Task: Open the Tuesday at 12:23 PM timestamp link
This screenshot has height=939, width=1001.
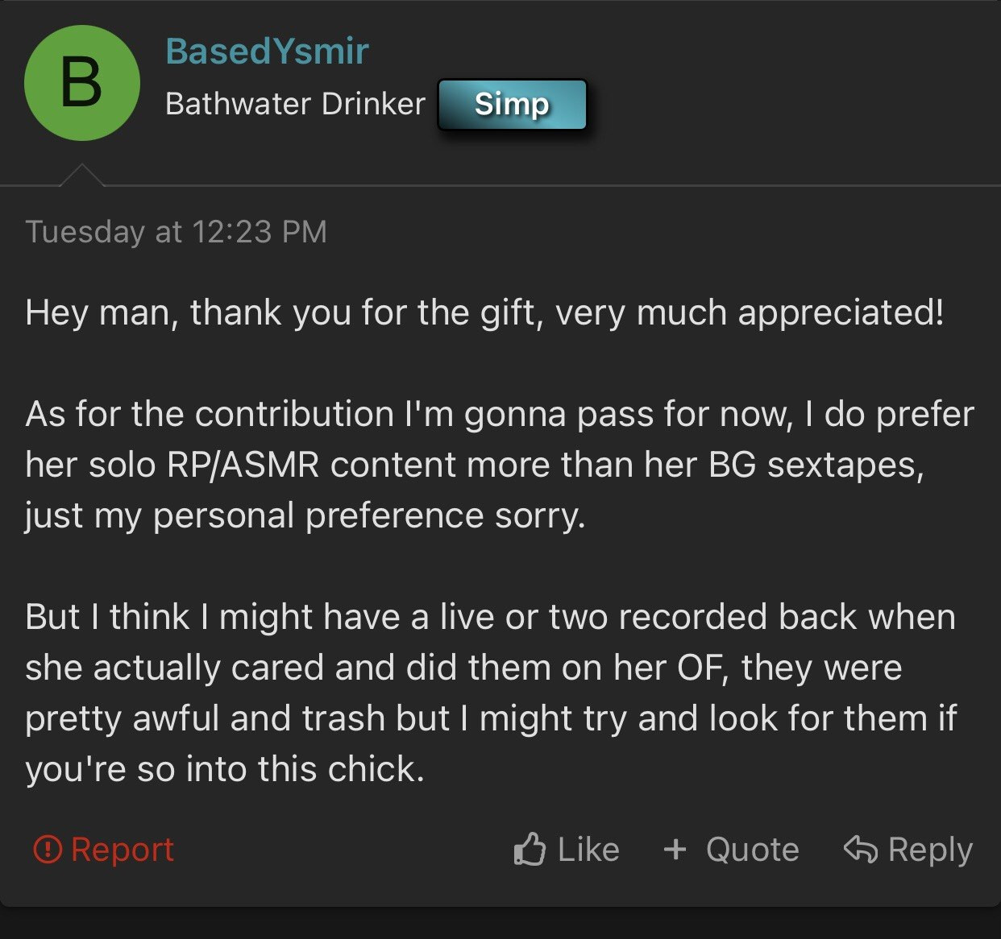Action: [177, 232]
